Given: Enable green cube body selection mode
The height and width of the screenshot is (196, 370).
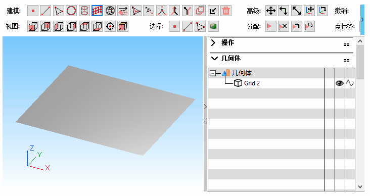Looking at the screenshot, I should tap(213, 26).
